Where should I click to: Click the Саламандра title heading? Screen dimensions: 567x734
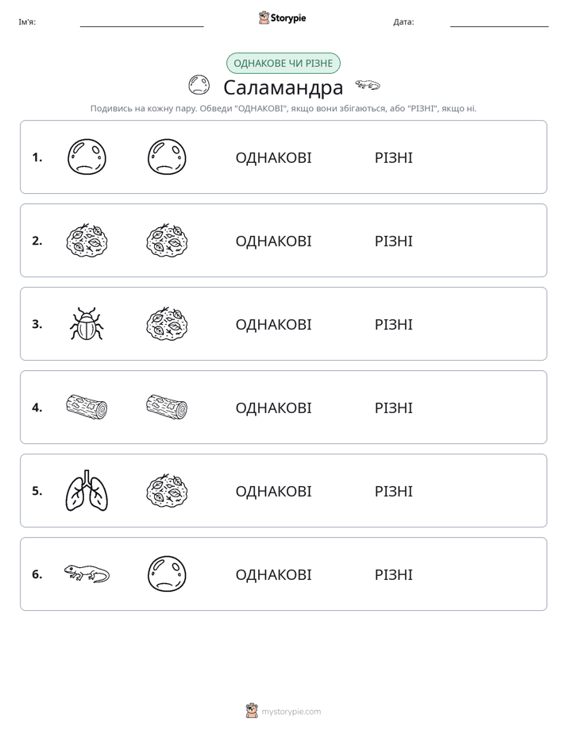pos(283,87)
